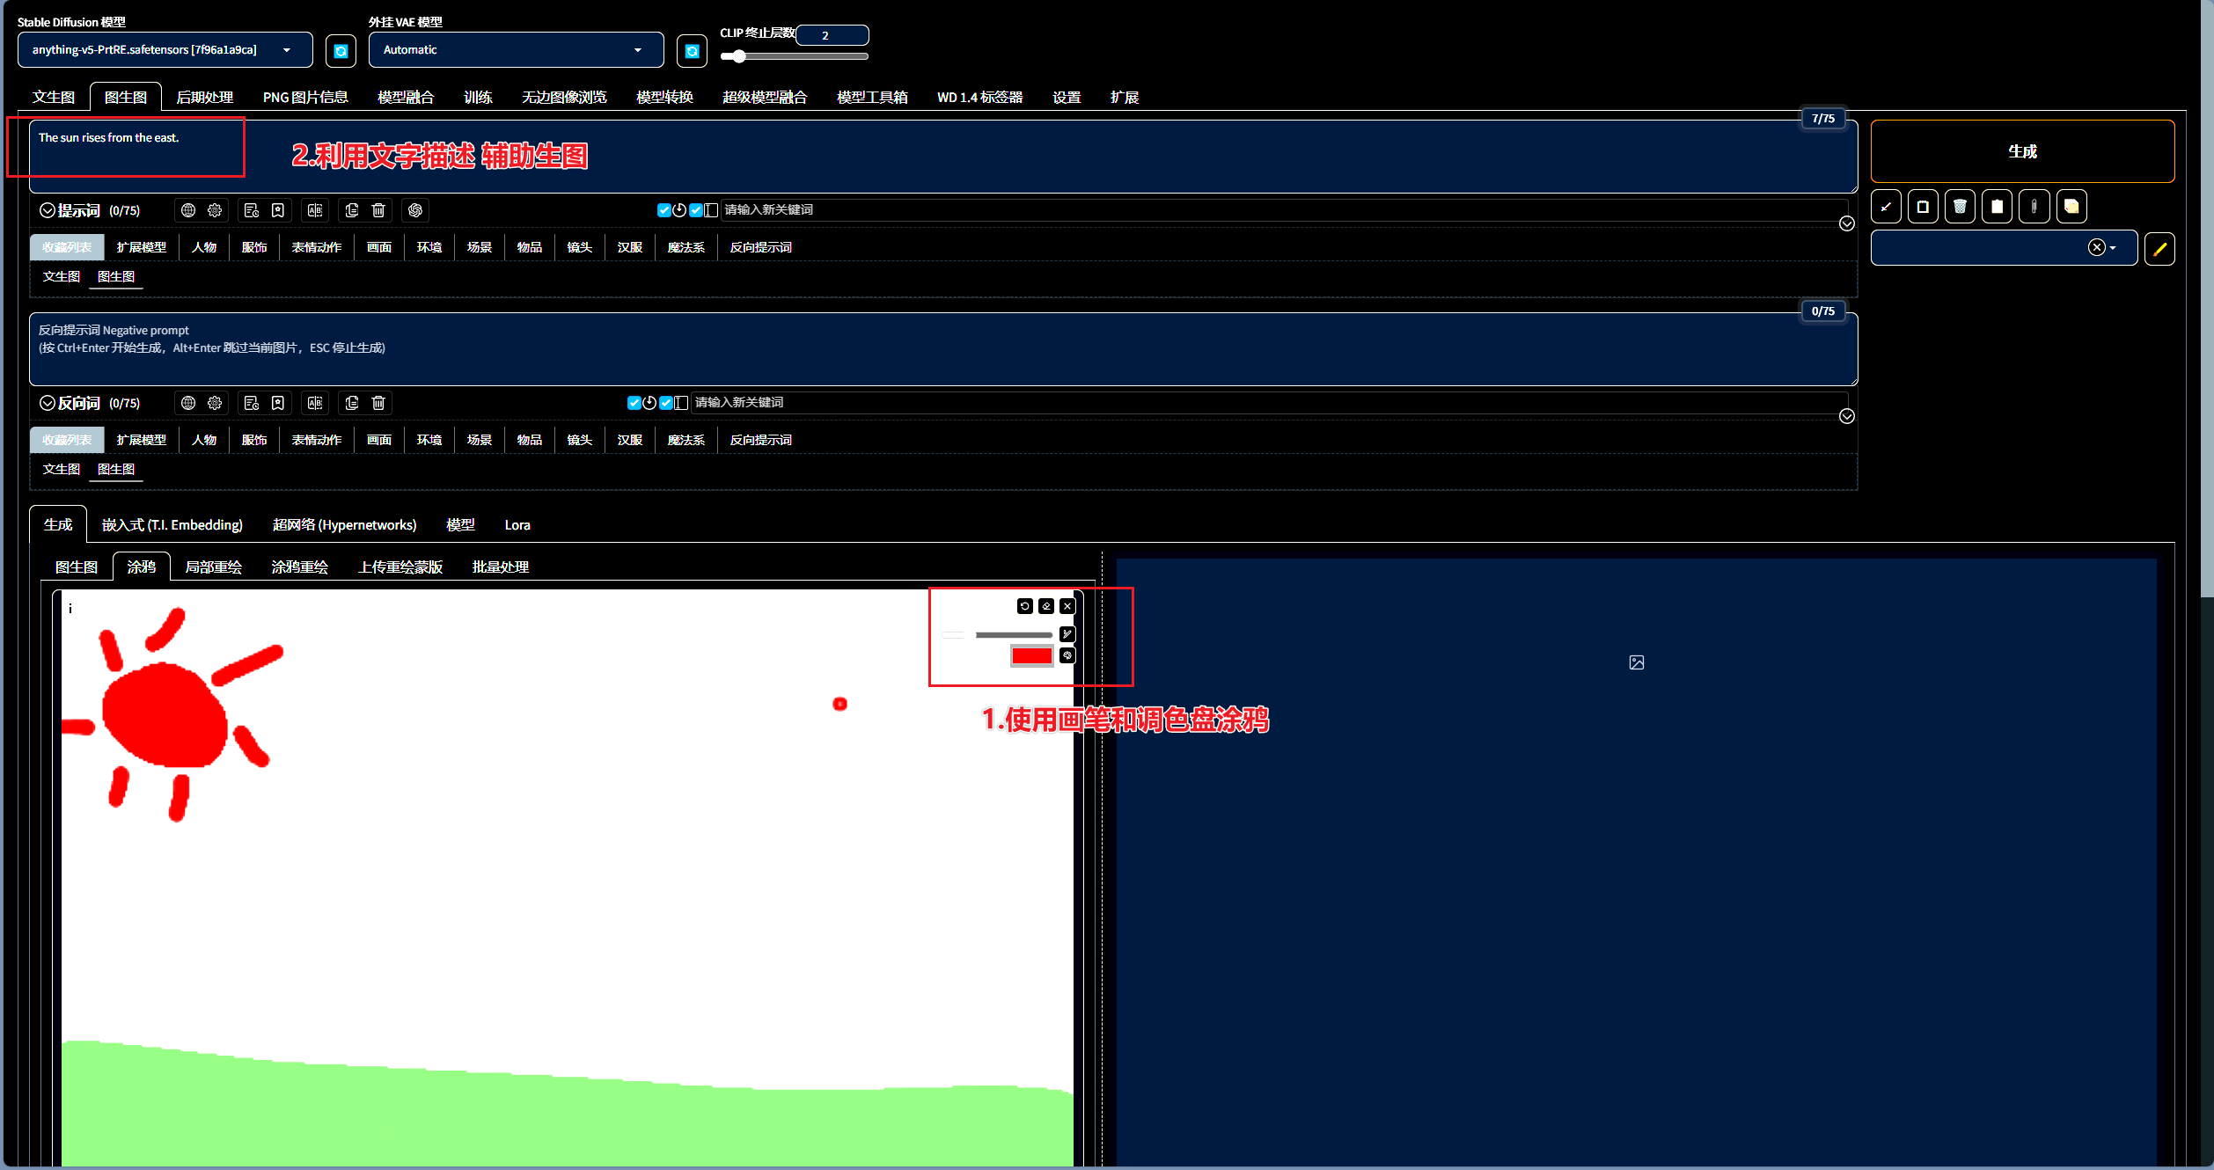The width and height of the screenshot is (2214, 1170).
Task: Toggle second blue checkbox in prompt keyword row
Action: pyautogui.click(x=695, y=210)
